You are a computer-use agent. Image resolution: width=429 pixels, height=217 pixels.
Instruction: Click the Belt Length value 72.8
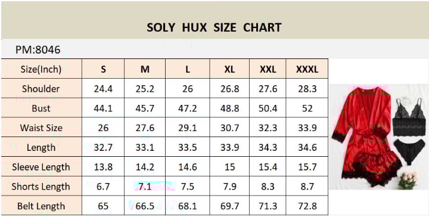click(307, 206)
